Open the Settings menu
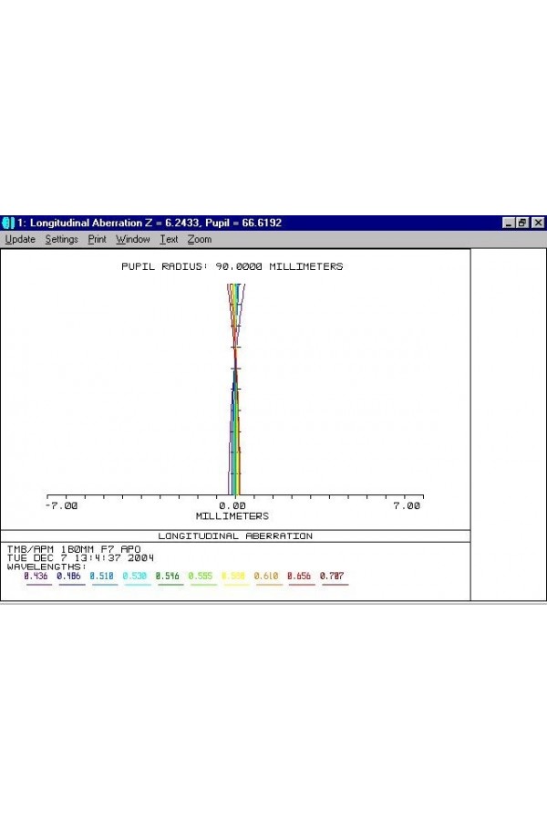547x821 pixels. click(62, 240)
